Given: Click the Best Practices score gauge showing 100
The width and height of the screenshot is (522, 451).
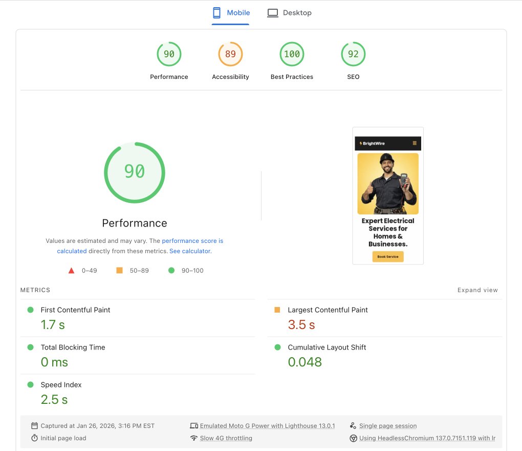Looking at the screenshot, I should tap(292, 54).
